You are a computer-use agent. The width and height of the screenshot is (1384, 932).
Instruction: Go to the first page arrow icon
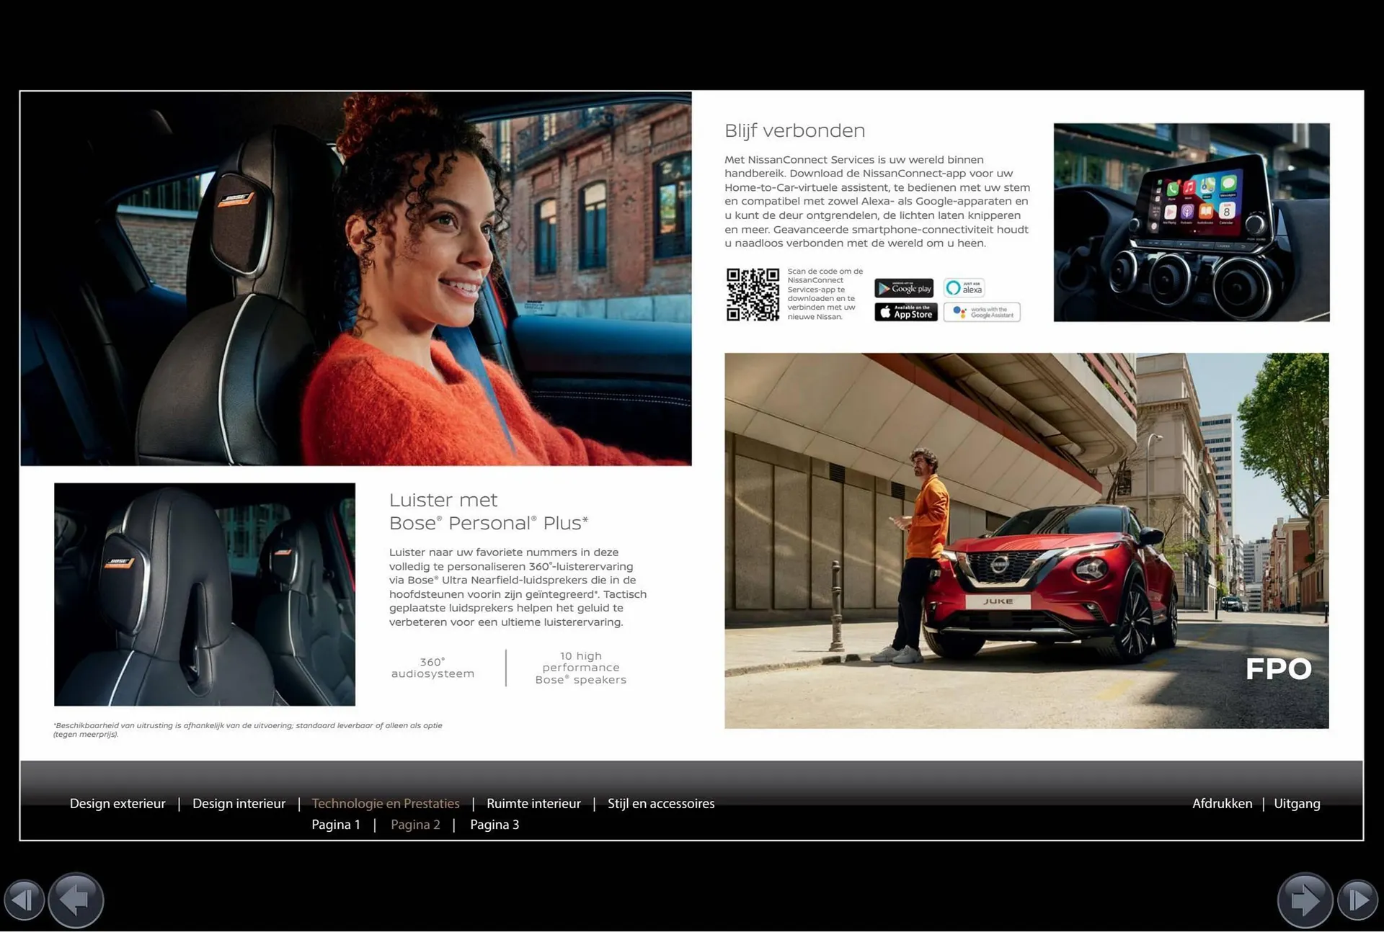point(24,900)
